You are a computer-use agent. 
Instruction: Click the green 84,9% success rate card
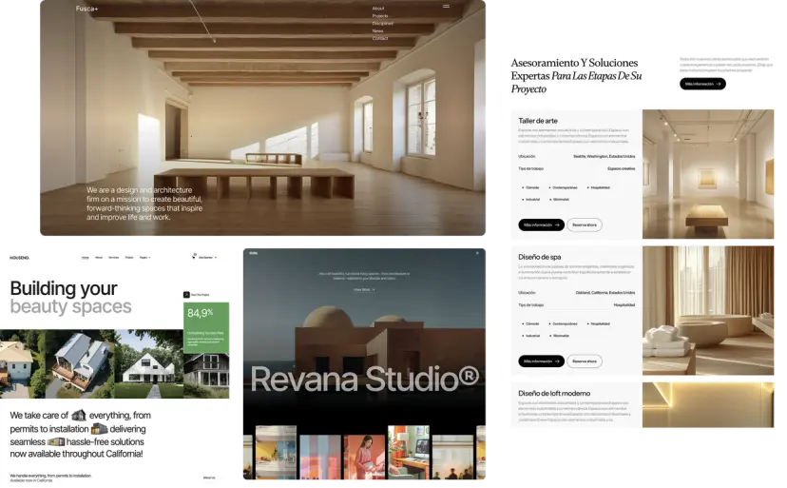(206, 327)
